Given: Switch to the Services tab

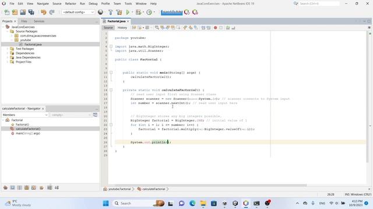Looking at the screenshot, I should click(39, 21).
